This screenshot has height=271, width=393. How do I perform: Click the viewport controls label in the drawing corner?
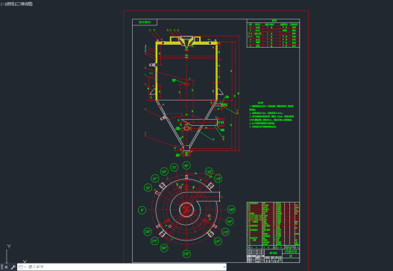pos(16,4)
